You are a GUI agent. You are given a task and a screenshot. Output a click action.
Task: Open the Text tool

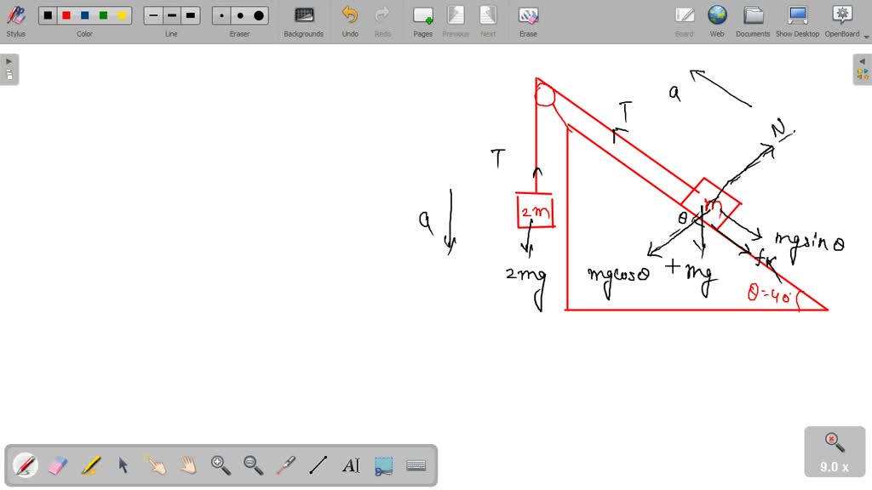[352, 465]
